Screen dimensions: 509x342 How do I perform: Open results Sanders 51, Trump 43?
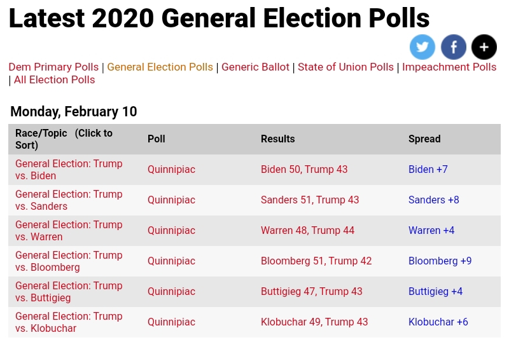click(310, 200)
